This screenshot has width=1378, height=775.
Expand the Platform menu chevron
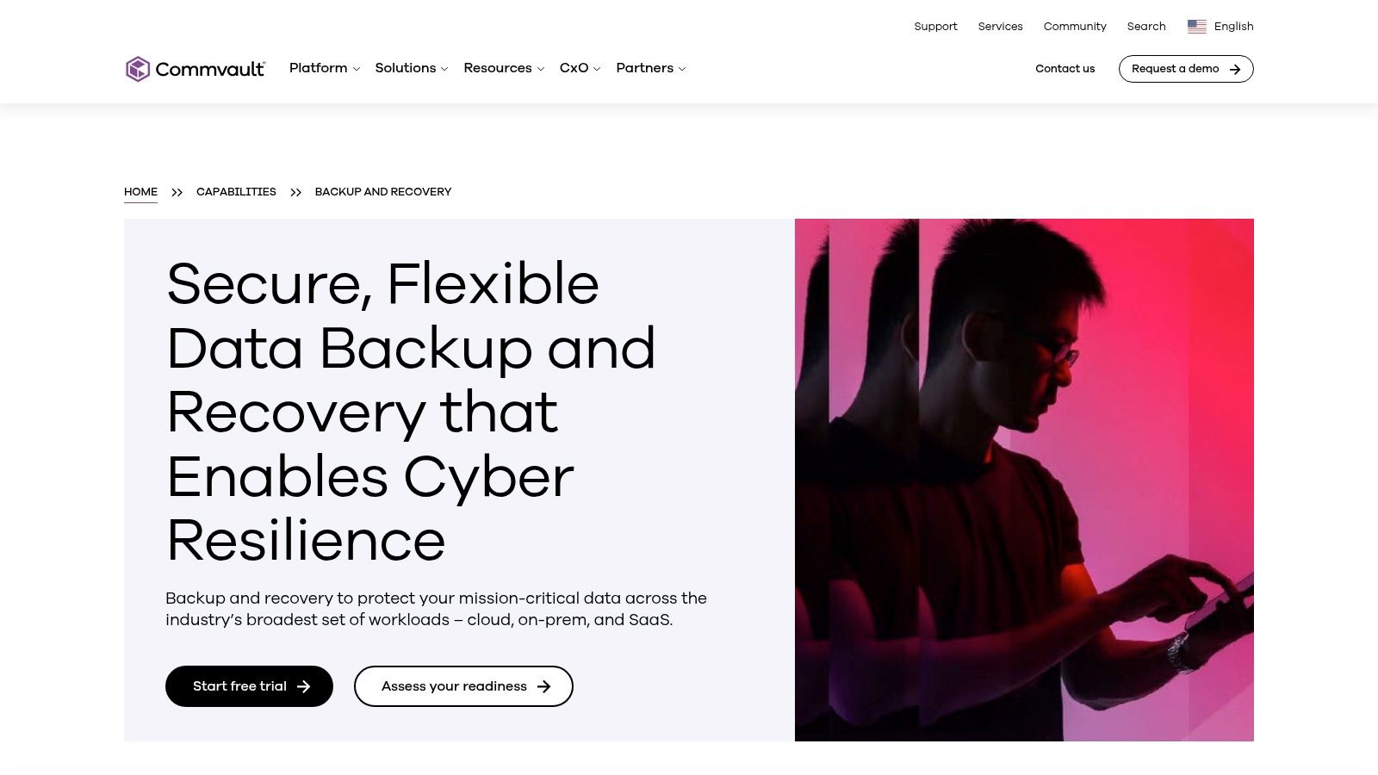click(x=356, y=69)
